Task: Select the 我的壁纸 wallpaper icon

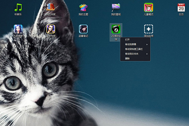Action: click(116, 7)
